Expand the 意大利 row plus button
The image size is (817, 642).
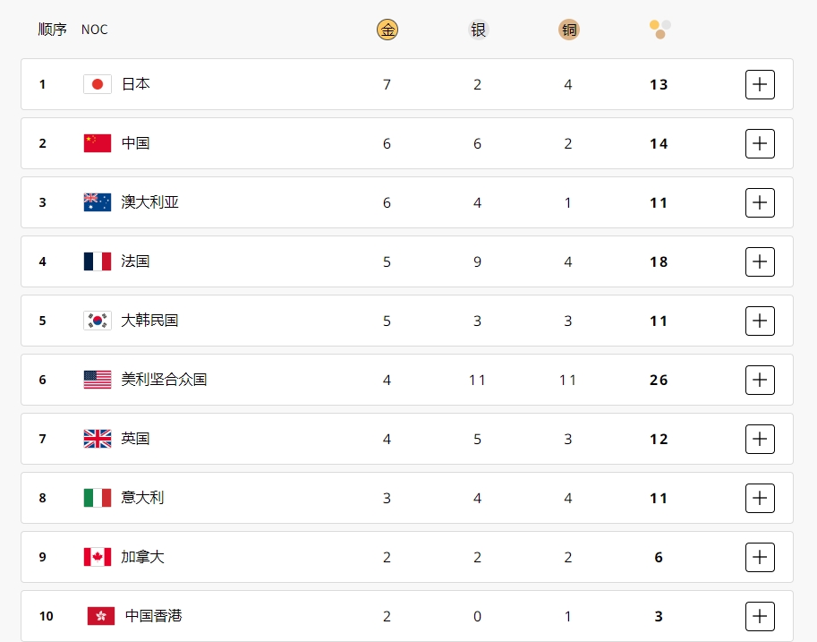tap(760, 498)
